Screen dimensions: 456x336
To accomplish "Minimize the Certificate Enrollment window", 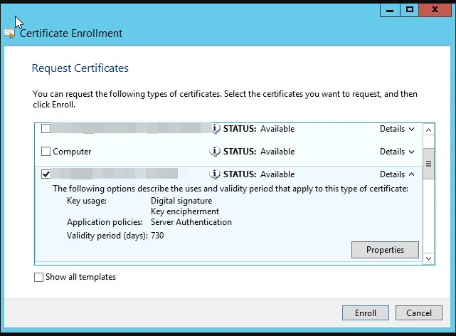I will [390, 10].
